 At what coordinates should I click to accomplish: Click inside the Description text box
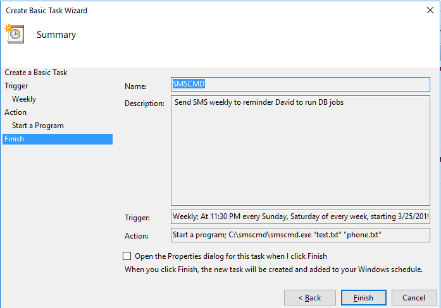(301, 151)
